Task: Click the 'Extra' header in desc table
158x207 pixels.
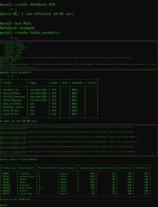Action: [91, 83]
